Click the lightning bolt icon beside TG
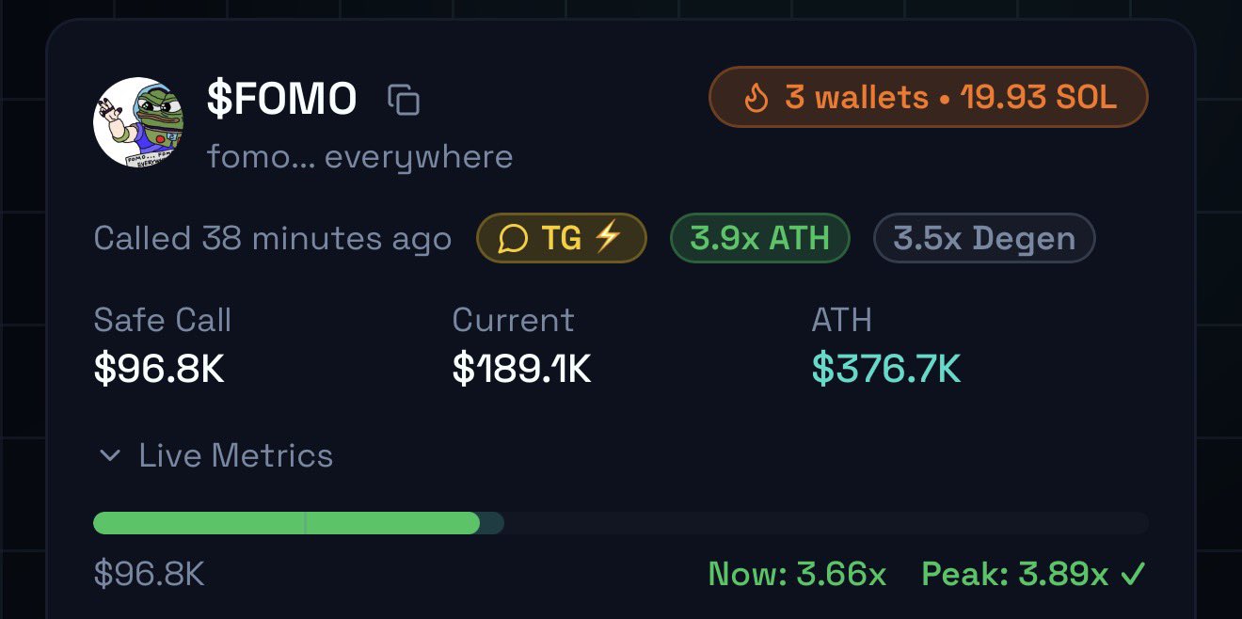This screenshot has height=619, width=1242. (608, 237)
